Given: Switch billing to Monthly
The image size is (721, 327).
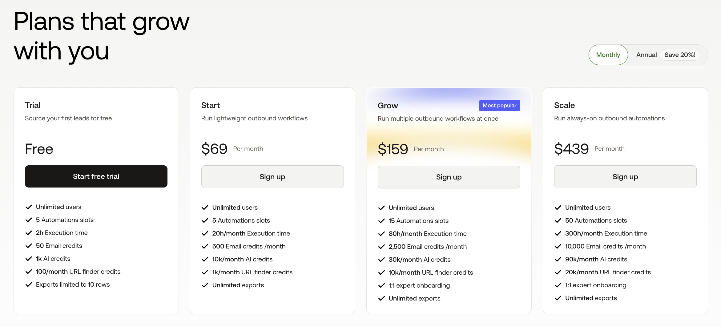Looking at the screenshot, I should click(608, 55).
